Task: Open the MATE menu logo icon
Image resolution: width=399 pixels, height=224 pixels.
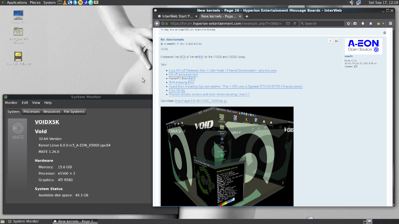Action: [3, 3]
